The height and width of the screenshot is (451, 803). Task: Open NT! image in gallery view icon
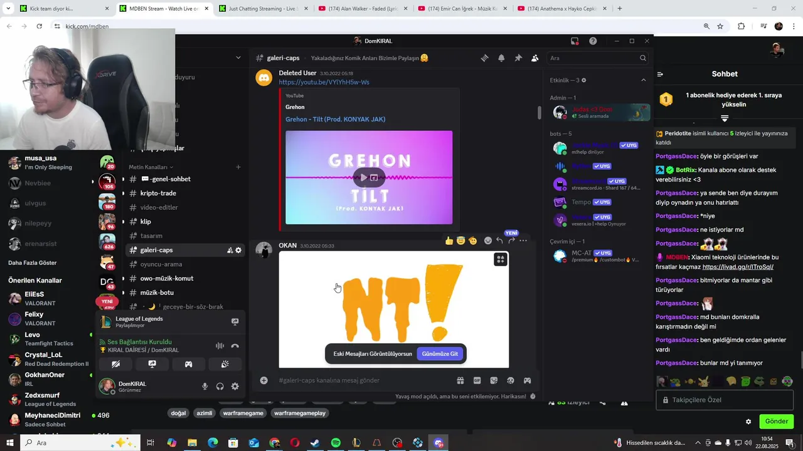pyautogui.click(x=500, y=259)
